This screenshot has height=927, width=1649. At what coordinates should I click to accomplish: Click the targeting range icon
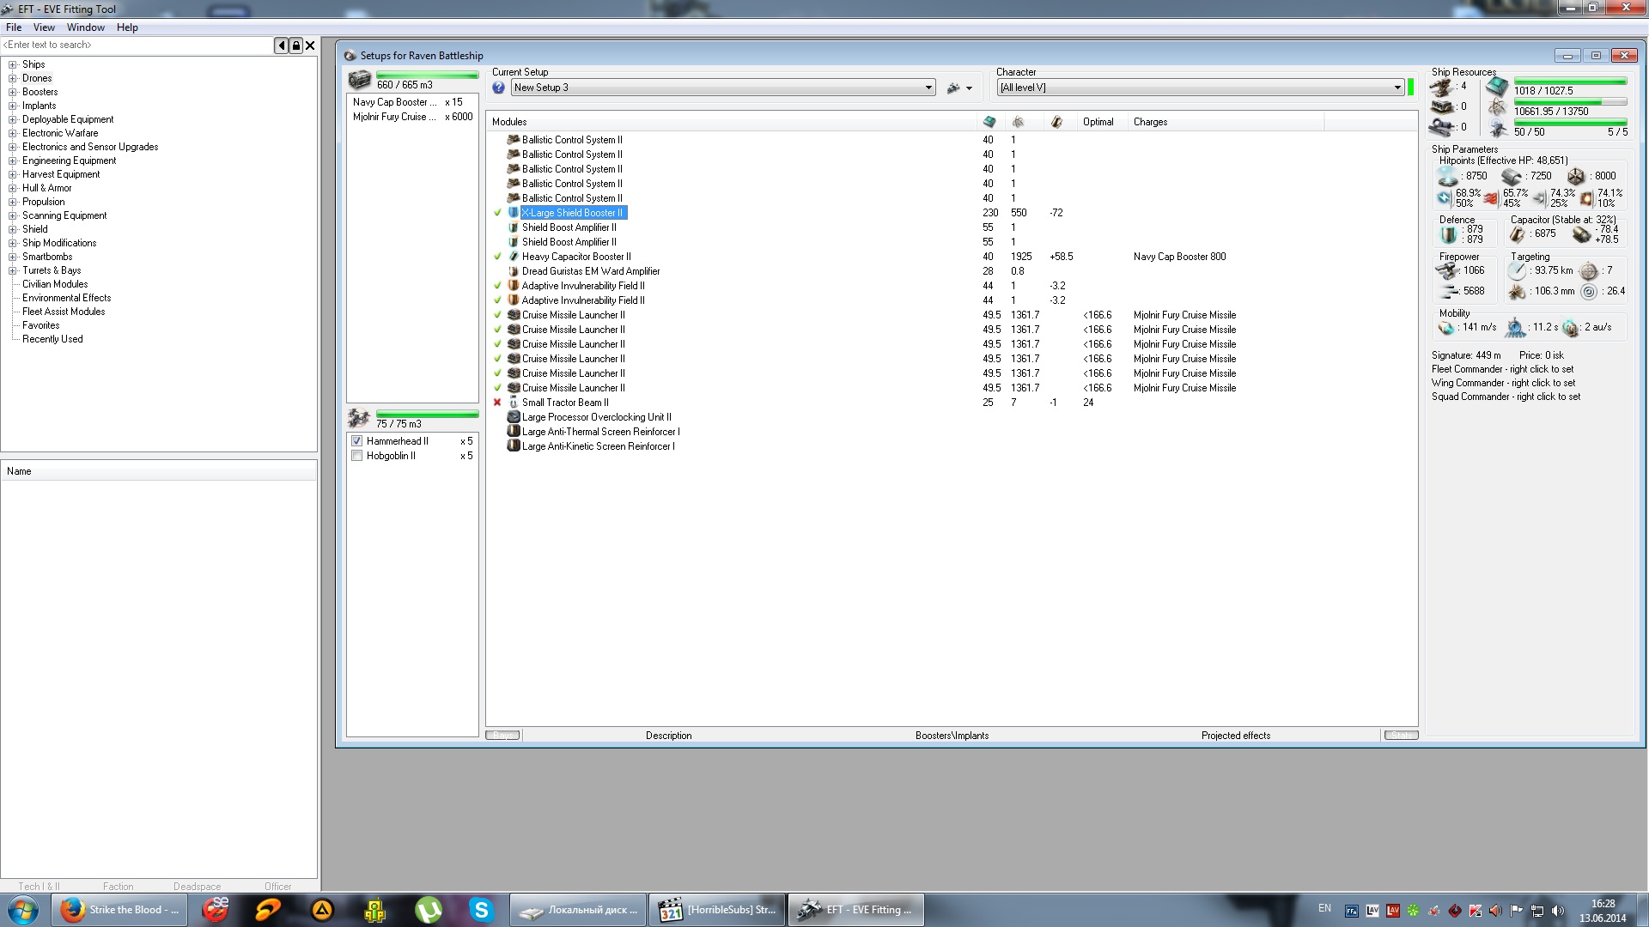[1518, 270]
